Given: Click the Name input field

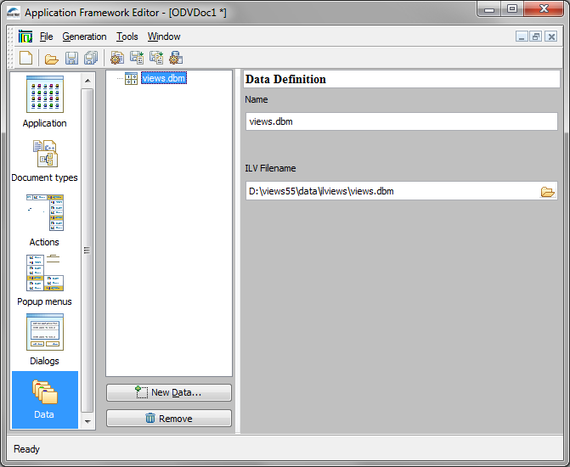Looking at the screenshot, I should (x=401, y=121).
